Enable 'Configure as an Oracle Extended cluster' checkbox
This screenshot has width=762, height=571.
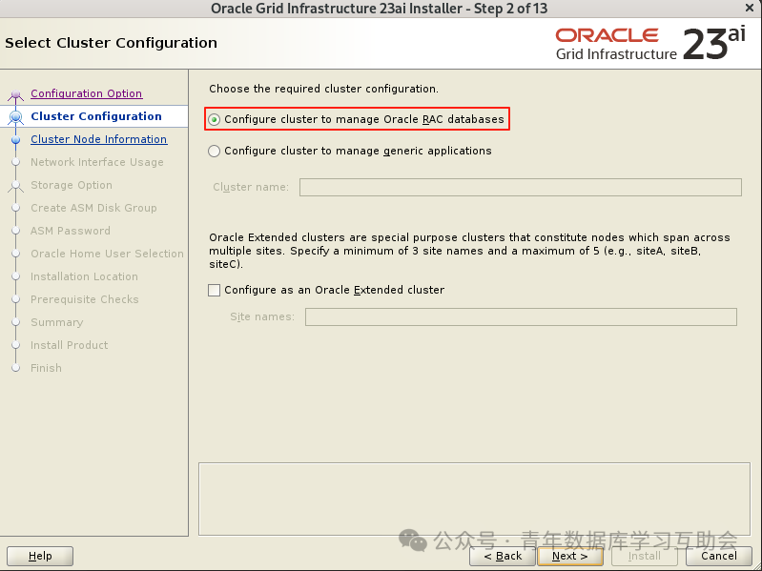pos(214,290)
